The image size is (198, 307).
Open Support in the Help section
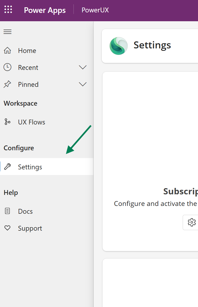pos(47,228)
